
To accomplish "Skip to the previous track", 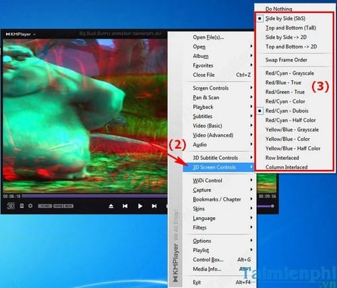I will point(125,206).
